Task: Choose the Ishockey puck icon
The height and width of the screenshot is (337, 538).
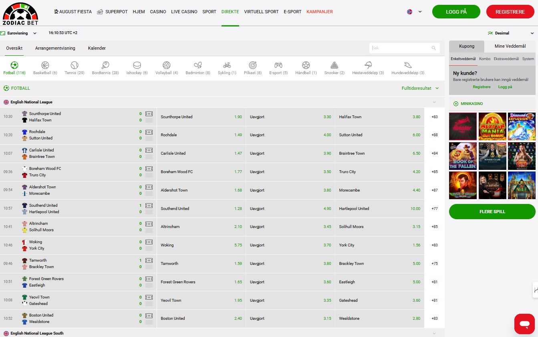Action: click(137, 65)
